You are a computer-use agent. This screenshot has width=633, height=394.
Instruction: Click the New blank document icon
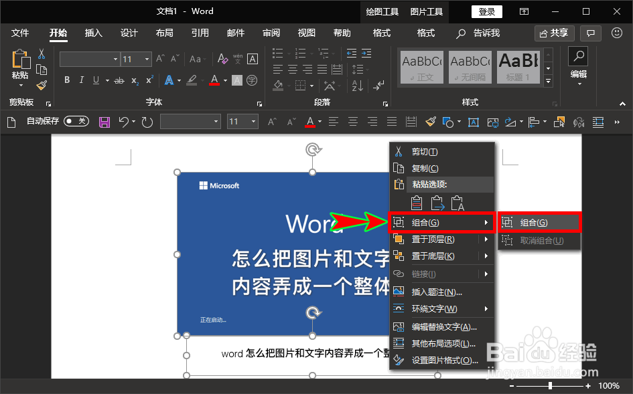11,122
